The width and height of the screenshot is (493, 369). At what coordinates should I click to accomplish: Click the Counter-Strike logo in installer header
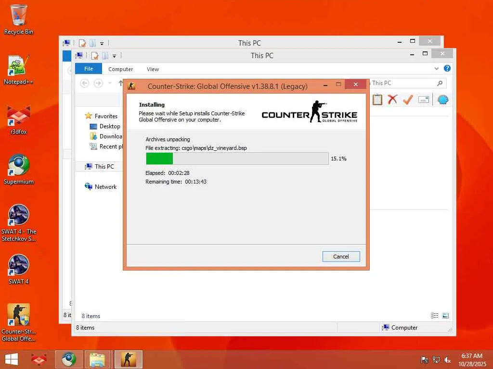click(310, 112)
